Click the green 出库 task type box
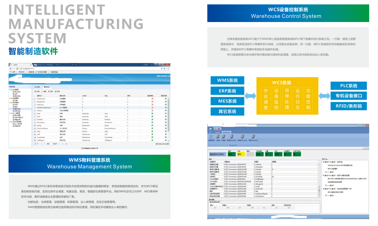378x226 pixels. coord(260,154)
